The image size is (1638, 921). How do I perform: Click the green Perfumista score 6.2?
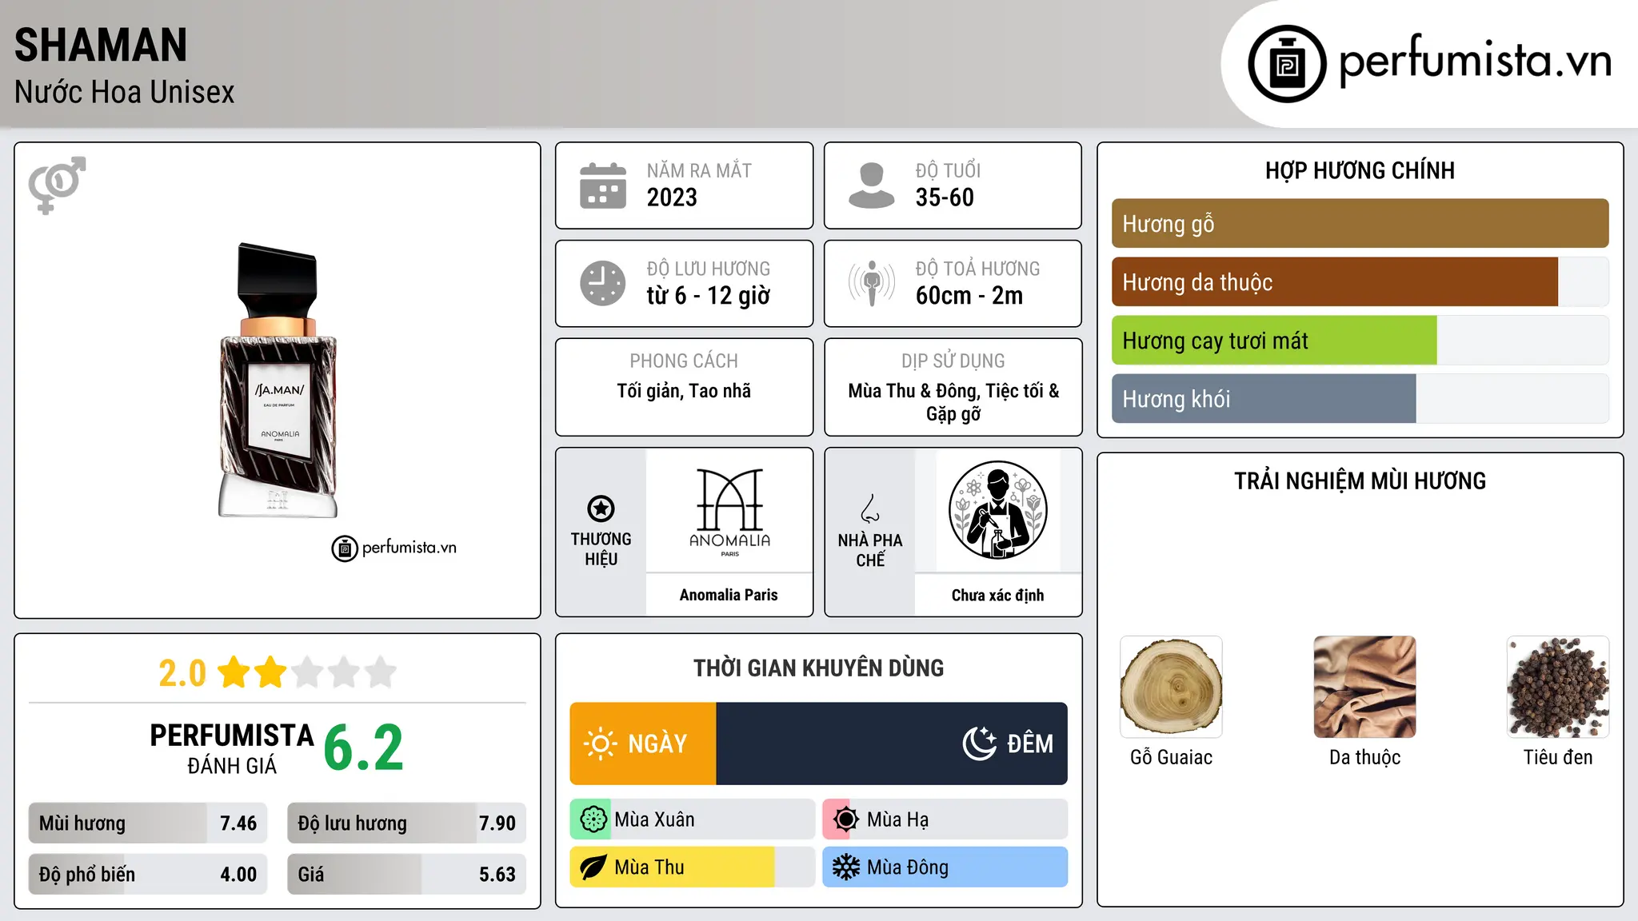pos(364,748)
